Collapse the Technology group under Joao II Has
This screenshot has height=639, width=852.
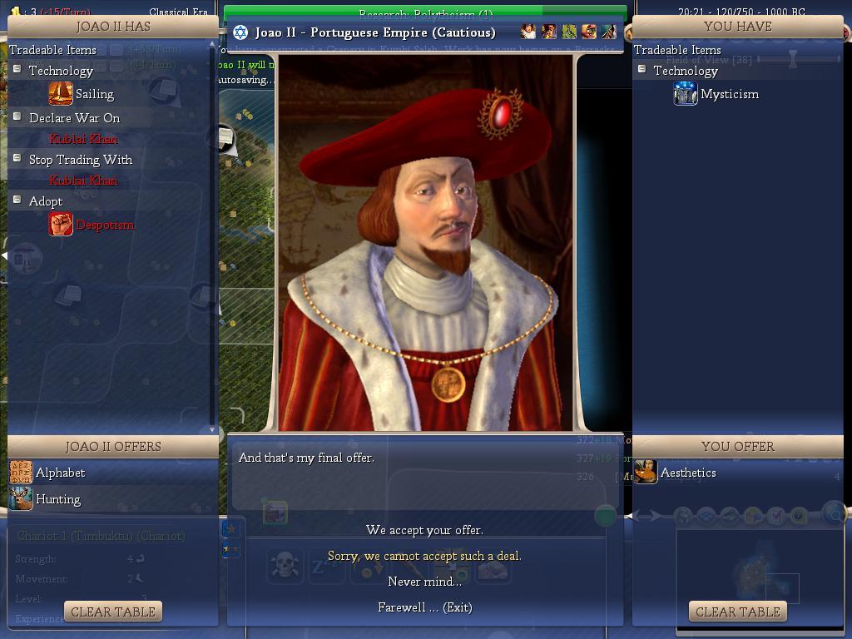tap(17, 69)
